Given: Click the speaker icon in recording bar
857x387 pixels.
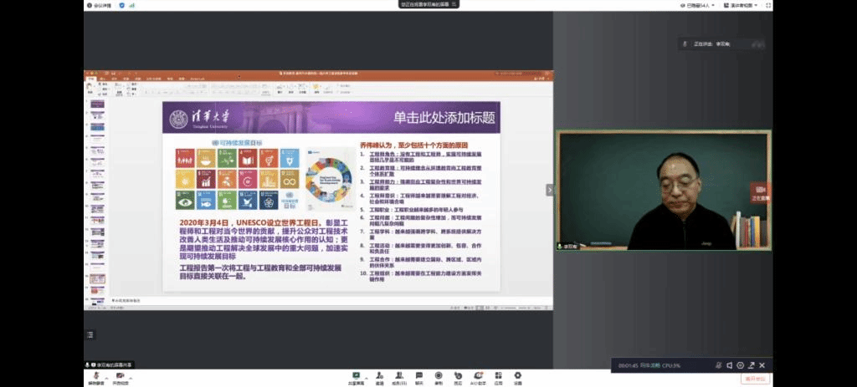Looking at the screenshot, I should click(729, 365).
